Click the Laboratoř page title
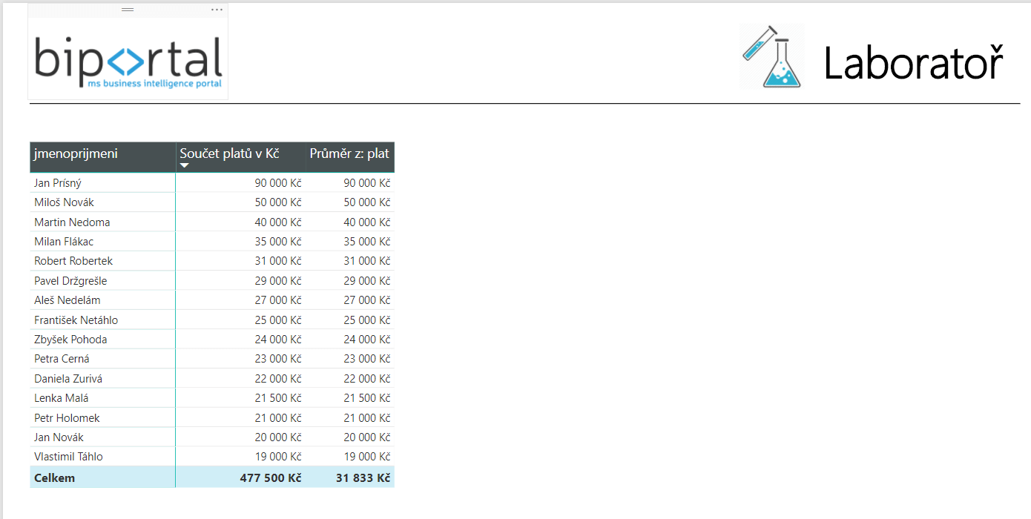The width and height of the screenshot is (1031, 519). [912, 63]
